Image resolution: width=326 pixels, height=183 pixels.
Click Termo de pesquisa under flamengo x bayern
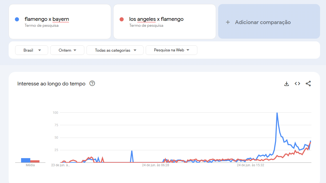pyautogui.click(x=42, y=25)
